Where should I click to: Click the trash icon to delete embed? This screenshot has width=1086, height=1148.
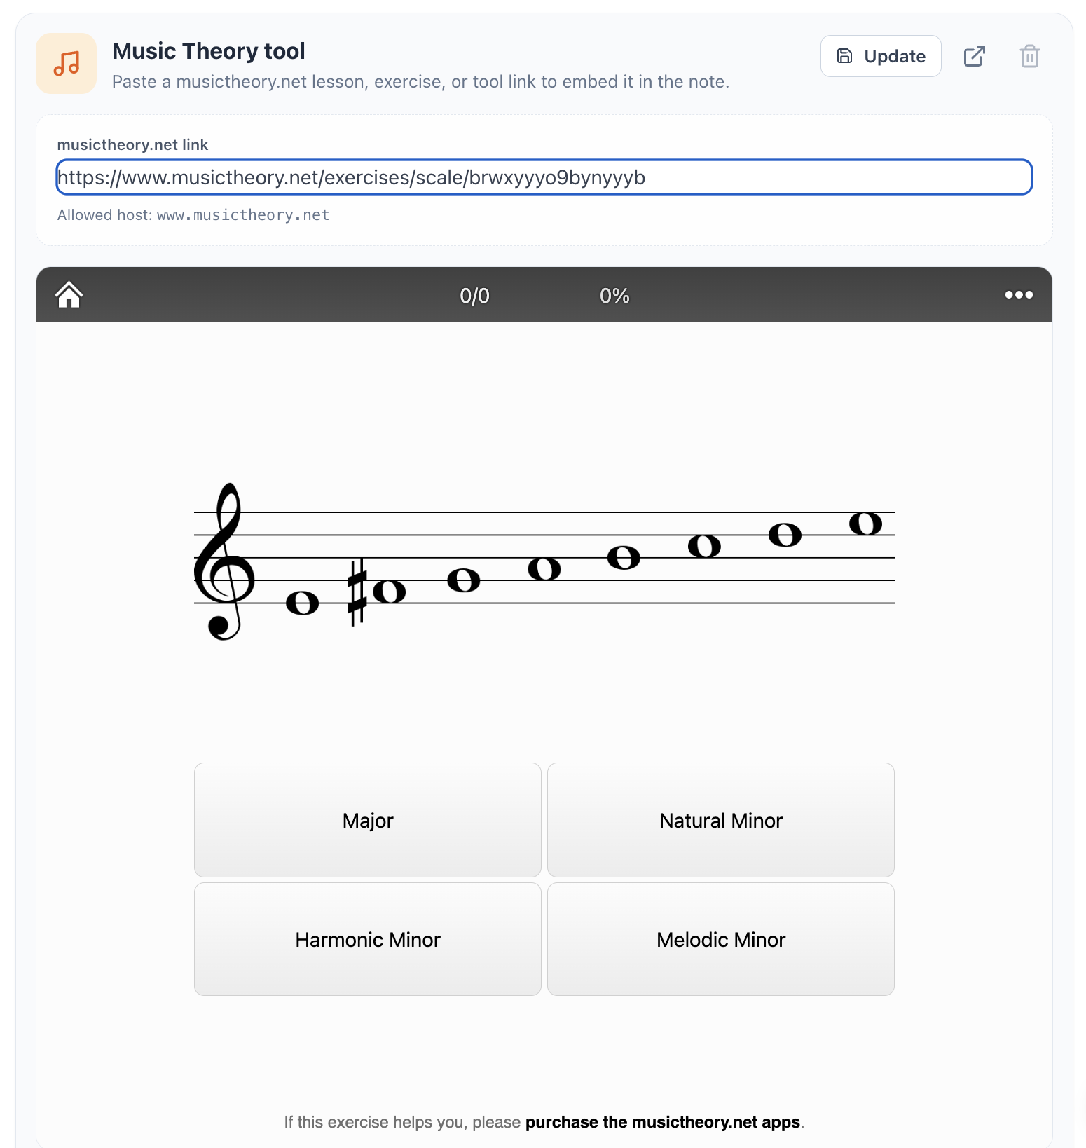[x=1029, y=56]
